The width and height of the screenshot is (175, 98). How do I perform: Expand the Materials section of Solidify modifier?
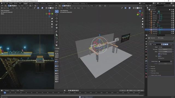pyautogui.click(x=153, y=69)
